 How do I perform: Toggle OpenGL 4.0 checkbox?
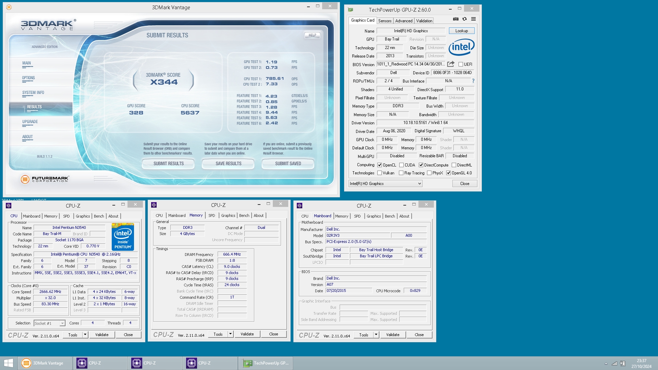[448, 173]
